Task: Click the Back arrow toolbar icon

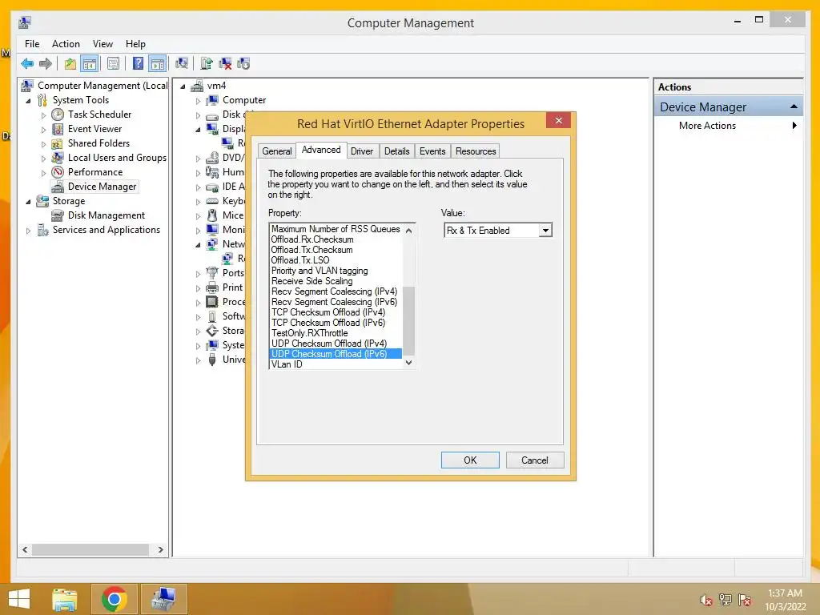Action: (27, 64)
